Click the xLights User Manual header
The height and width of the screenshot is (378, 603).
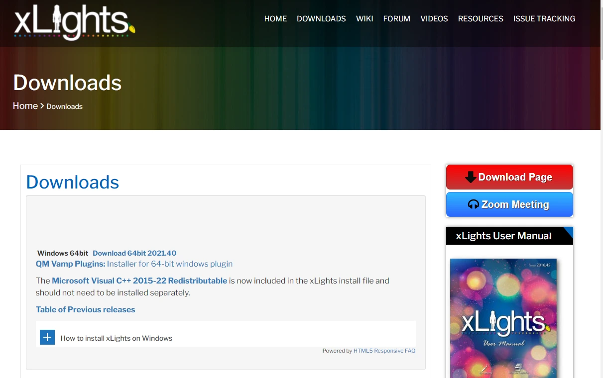pos(509,236)
